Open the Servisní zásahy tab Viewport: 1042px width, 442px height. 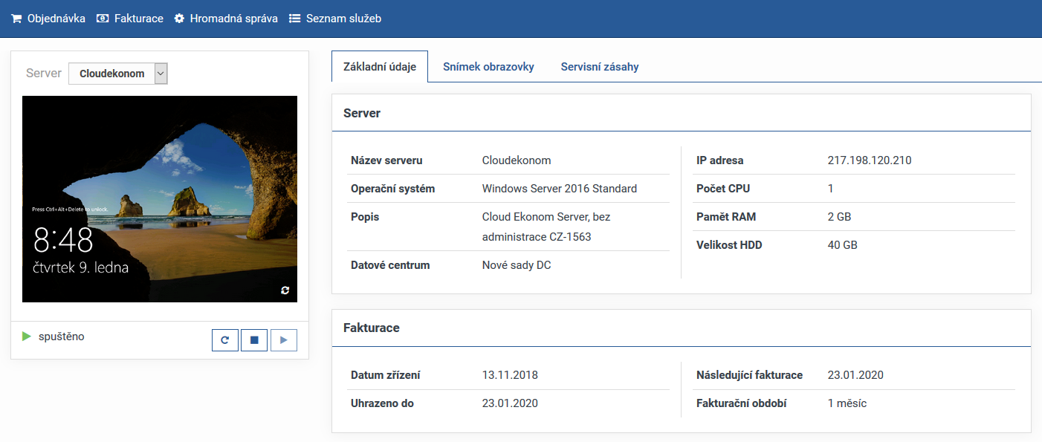pos(599,67)
